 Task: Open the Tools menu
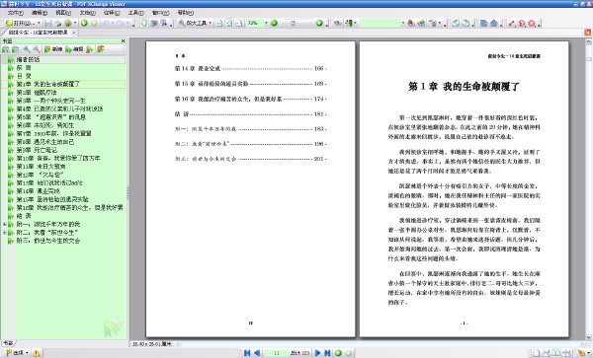[135, 13]
